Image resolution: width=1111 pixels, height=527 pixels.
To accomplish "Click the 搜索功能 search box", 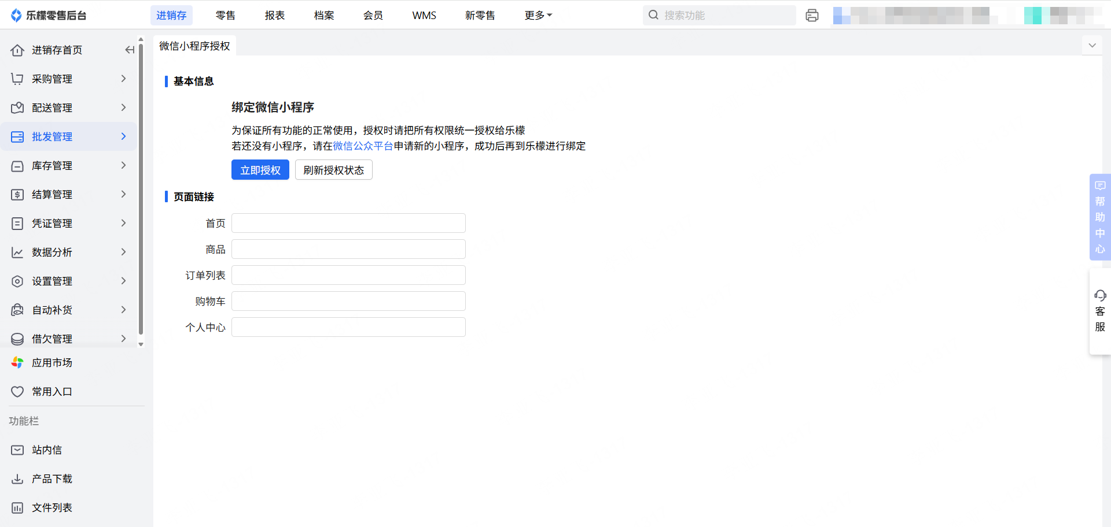I will tap(719, 16).
